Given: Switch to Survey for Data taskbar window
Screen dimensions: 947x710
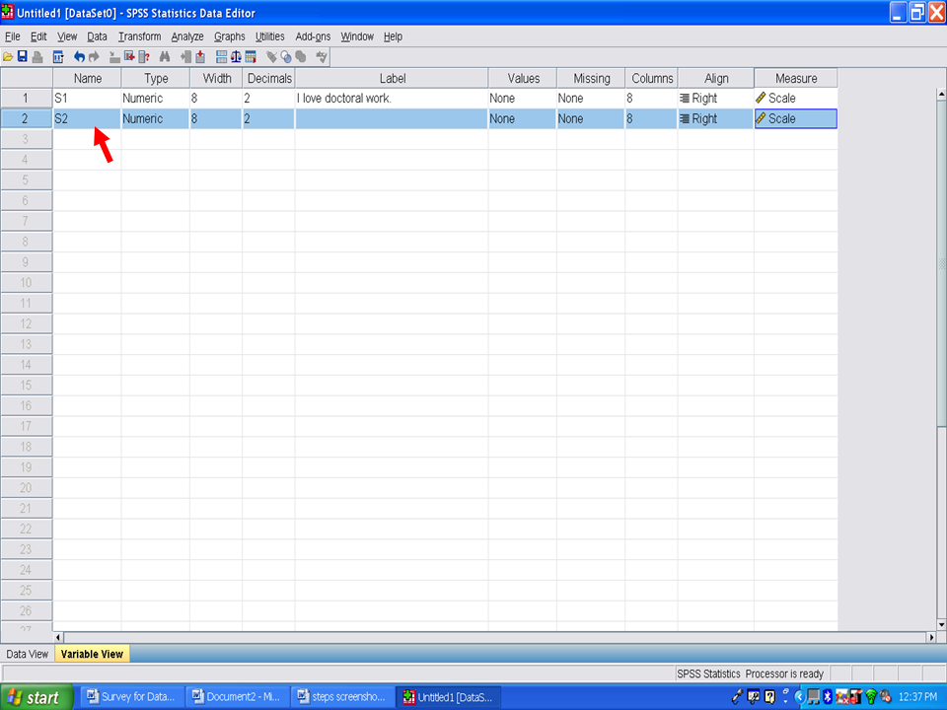Looking at the screenshot, I should 130,697.
